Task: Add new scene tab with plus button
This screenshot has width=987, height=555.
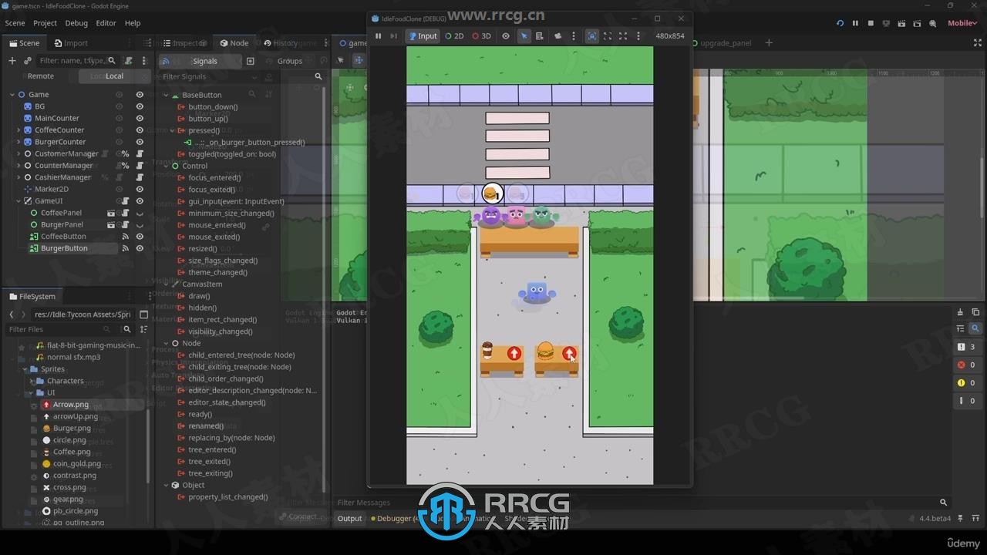Action: [768, 43]
